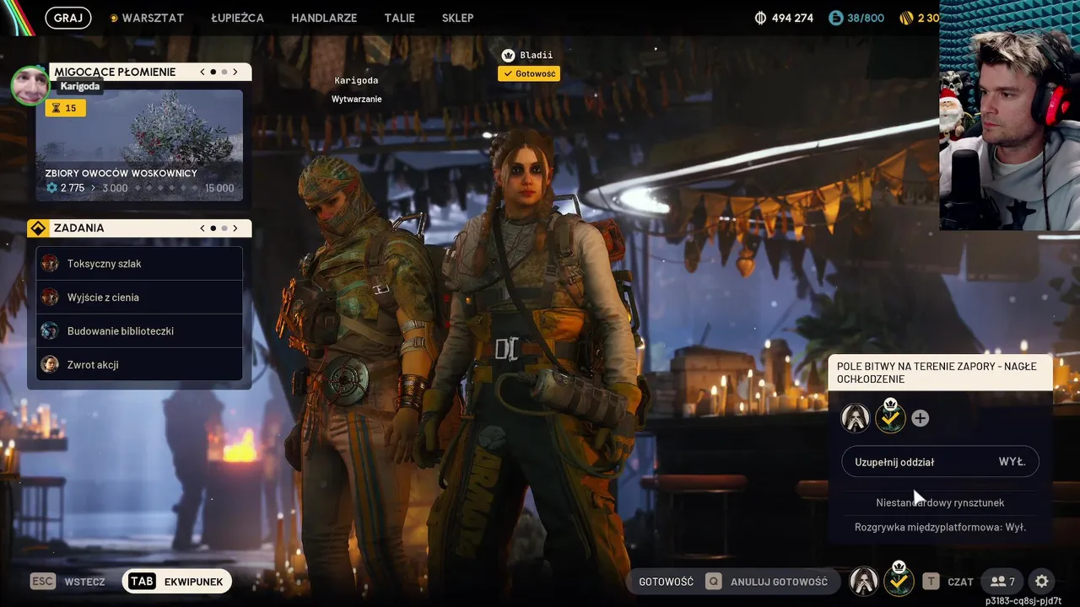This screenshot has height=607, width=1080.
Task: Open settings gear in bottom bar
Action: tap(1042, 582)
